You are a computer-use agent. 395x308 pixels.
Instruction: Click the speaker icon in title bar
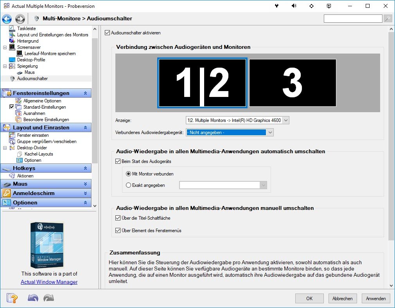(294, 6)
